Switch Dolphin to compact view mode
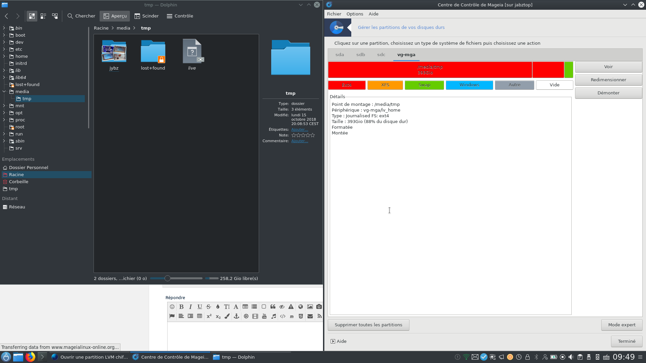Viewport: 646px width, 363px height. 43,16
